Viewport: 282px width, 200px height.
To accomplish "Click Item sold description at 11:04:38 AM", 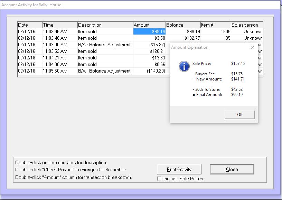I will pos(105,64).
